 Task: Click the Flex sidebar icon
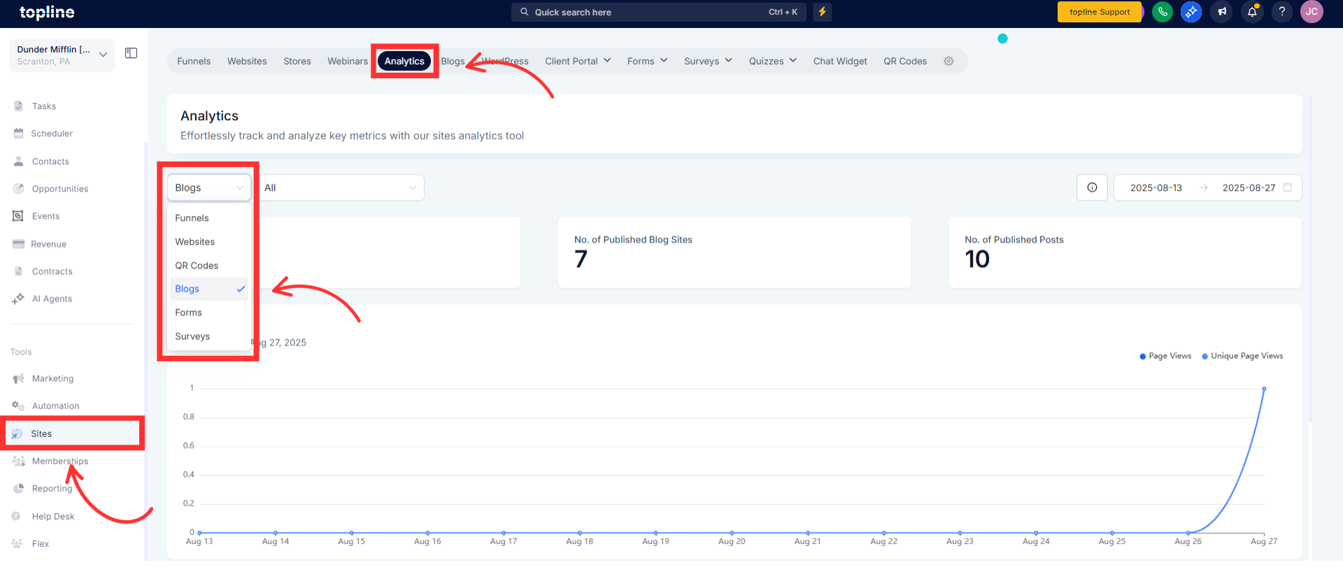(17, 543)
